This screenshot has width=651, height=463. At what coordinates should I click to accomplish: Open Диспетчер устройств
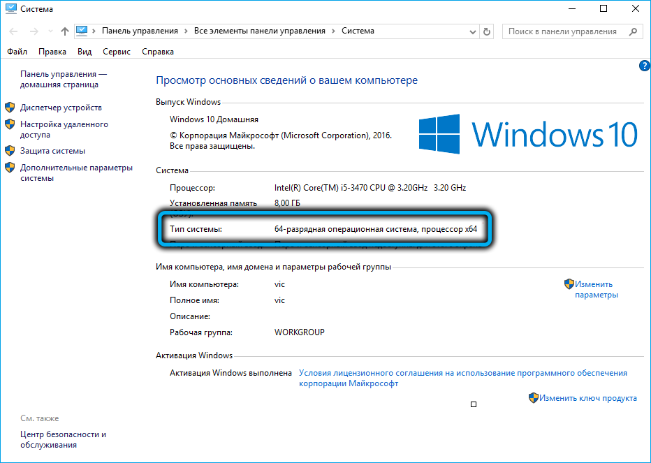pyautogui.click(x=61, y=108)
